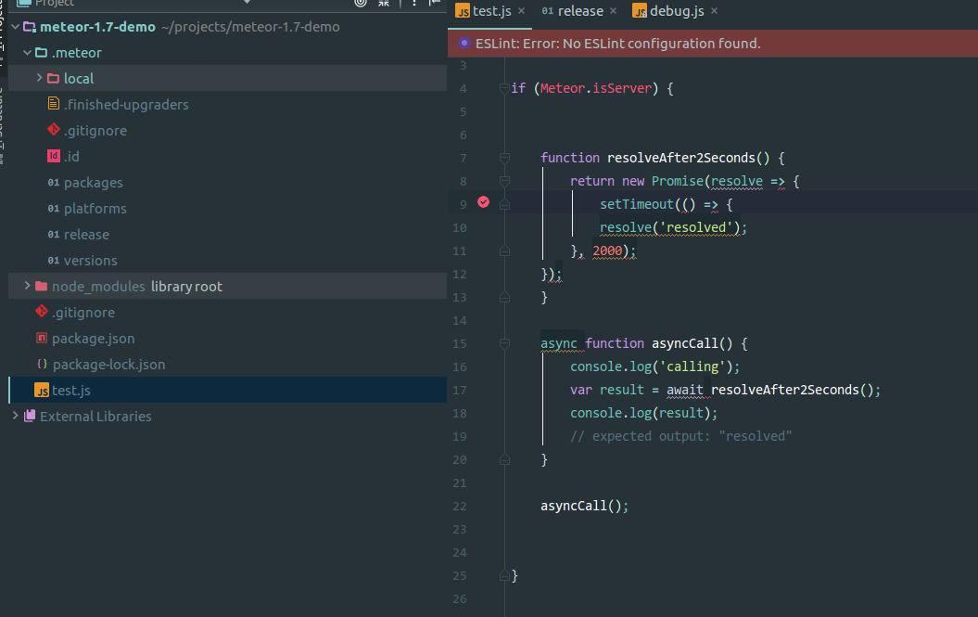The width and height of the screenshot is (978, 617).
Task: Click the JS icon on test.js tab
Action: click(x=463, y=10)
